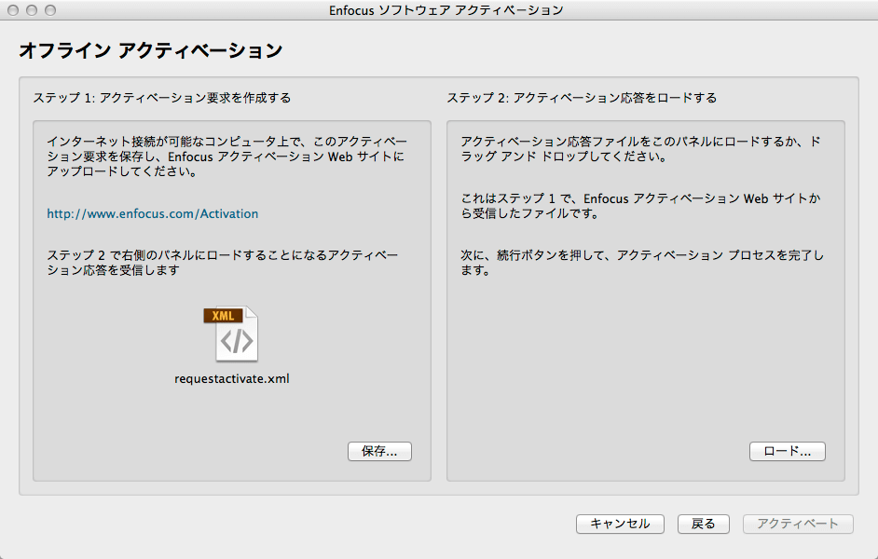The width and height of the screenshot is (878, 559).
Task: Click the window title Enfocus ソフトウェア アクティベーション
Action: tap(446, 10)
